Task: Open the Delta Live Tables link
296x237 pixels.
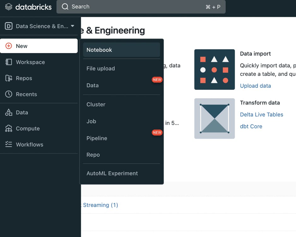Action: 262,114
